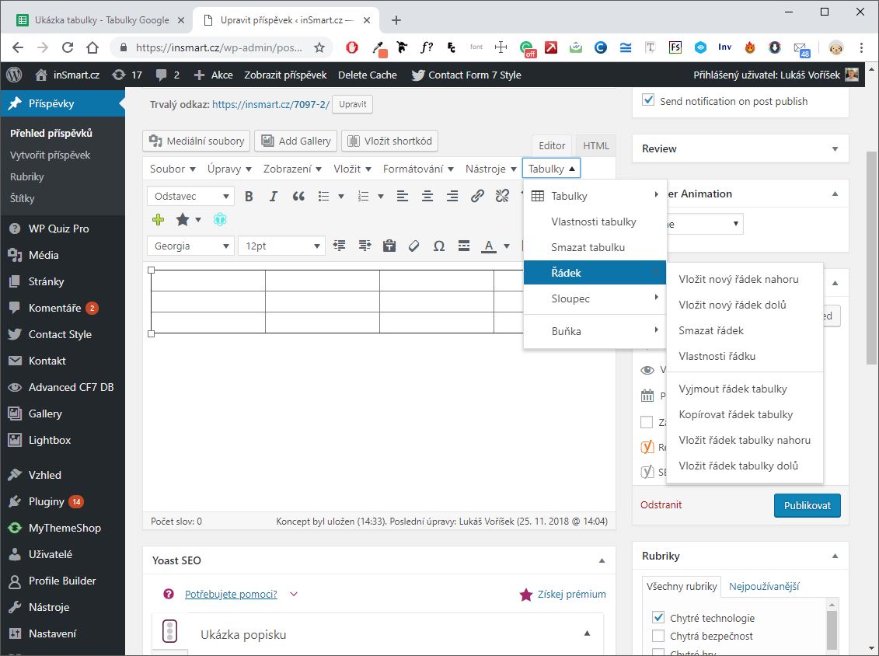Viewport: 879px width, 656px height.
Task: Open the Odstavec paragraph format dropdown
Action: [x=190, y=197]
